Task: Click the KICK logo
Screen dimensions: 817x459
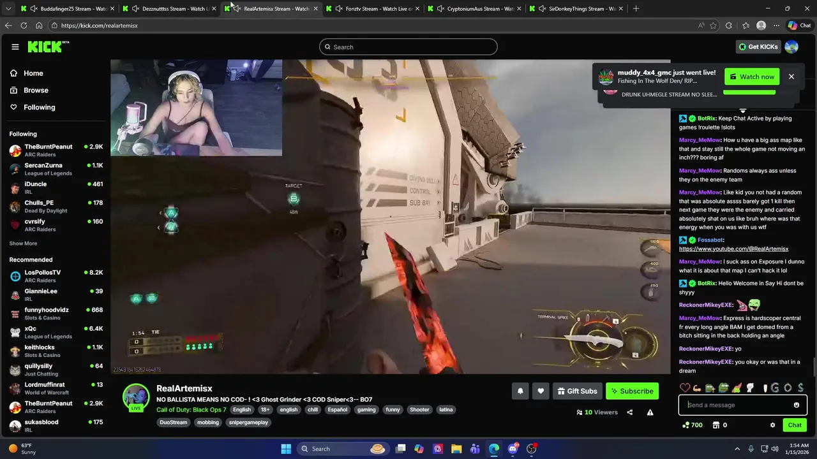Action: 48,47
